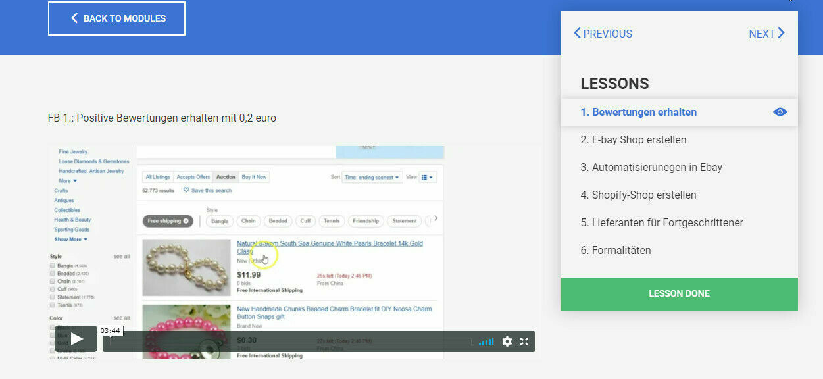Select the Bangle style chip

click(x=220, y=221)
